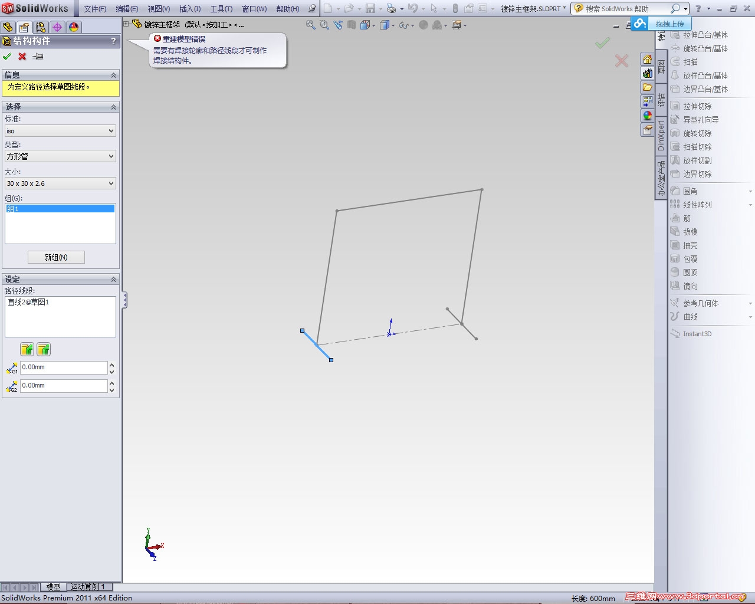The image size is (755, 604).
Task: Click the Zoom to Fit icon
Action: click(x=311, y=25)
